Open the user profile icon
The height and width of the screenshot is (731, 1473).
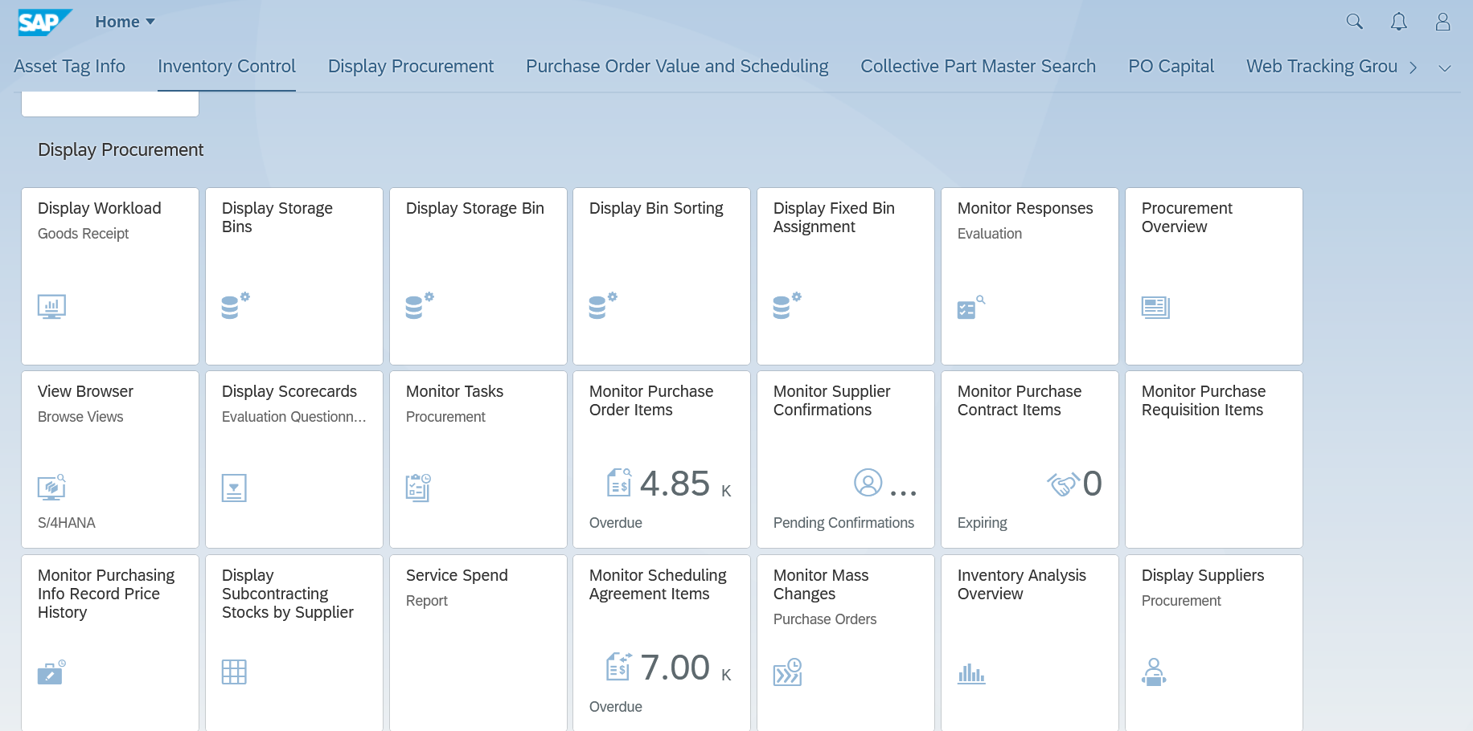click(x=1442, y=22)
